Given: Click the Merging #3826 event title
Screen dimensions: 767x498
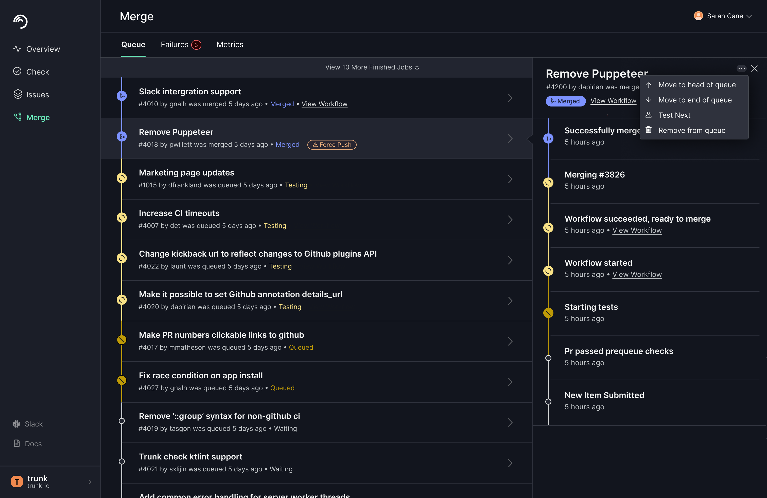Looking at the screenshot, I should 595,175.
